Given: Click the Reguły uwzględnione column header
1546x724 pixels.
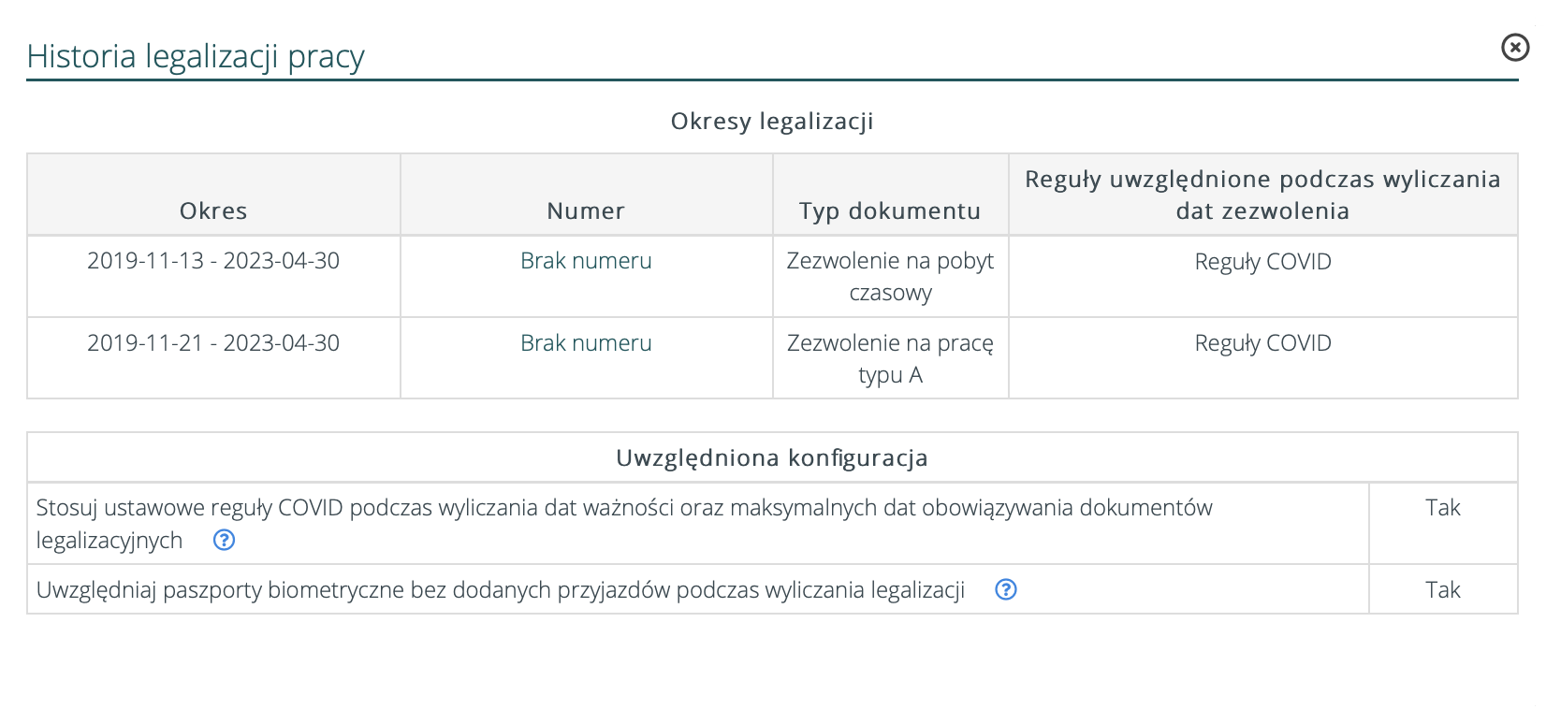Looking at the screenshot, I should [x=1262, y=195].
